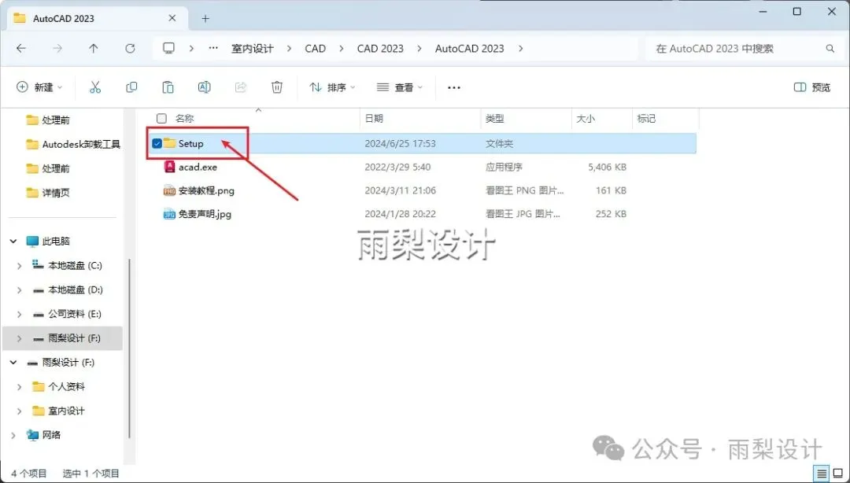
Task: Click the CAD breadcrumb segment
Action: point(315,48)
